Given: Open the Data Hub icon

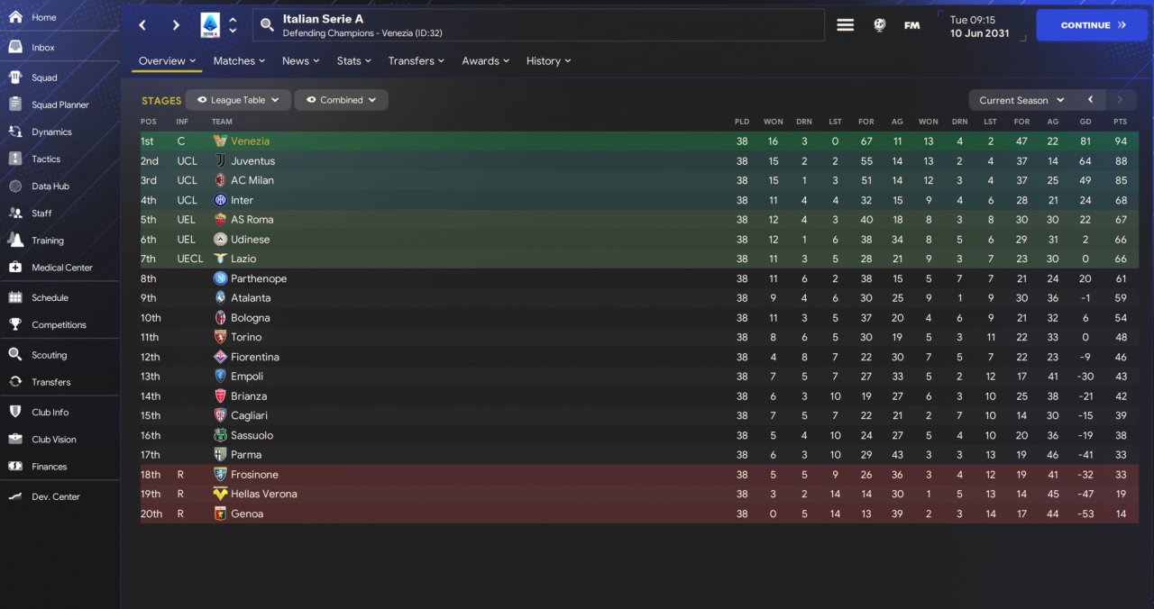Looking at the screenshot, I should 15,186.
